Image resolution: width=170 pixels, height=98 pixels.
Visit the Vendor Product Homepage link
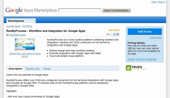pyautogui.click(x=142, y=59)
